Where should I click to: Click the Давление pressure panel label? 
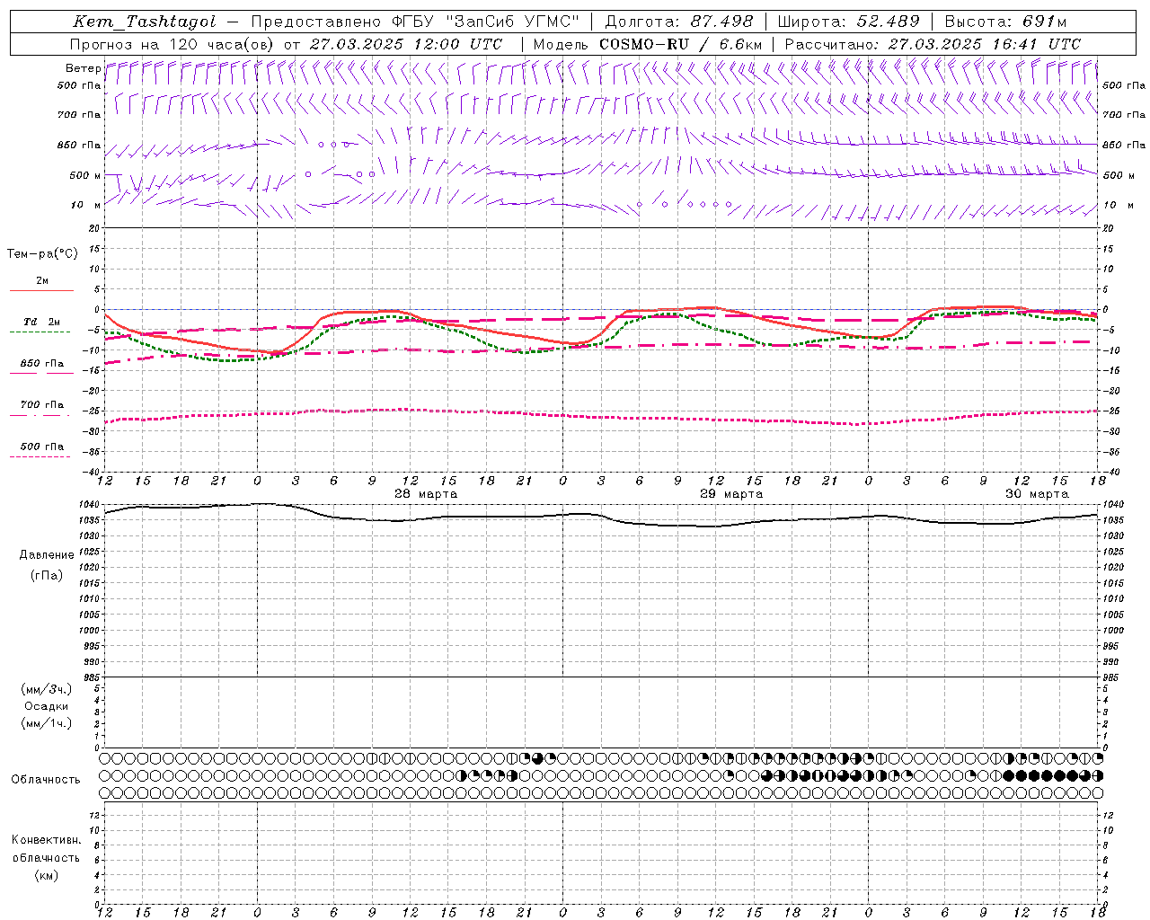pos(47,555)
